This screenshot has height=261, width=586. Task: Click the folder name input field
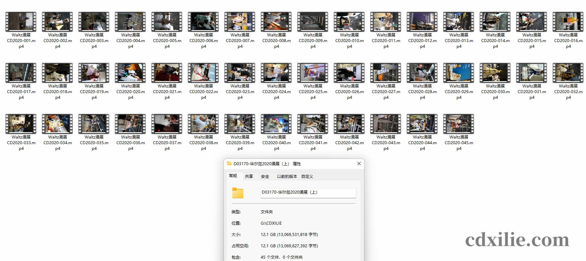(x=308, y=193)
